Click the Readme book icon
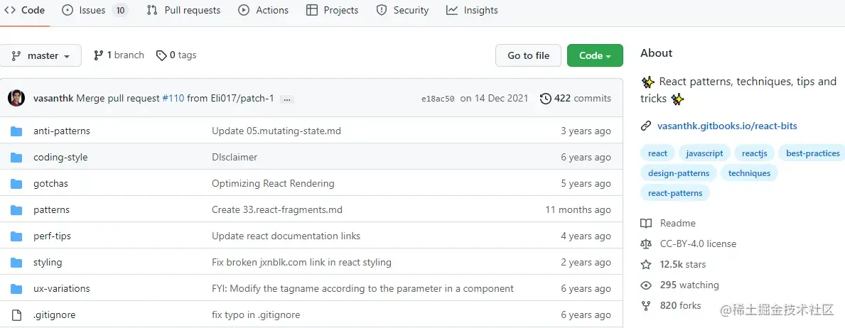The height and width of the screenshot is (328, 845). (x=646, y=224)
